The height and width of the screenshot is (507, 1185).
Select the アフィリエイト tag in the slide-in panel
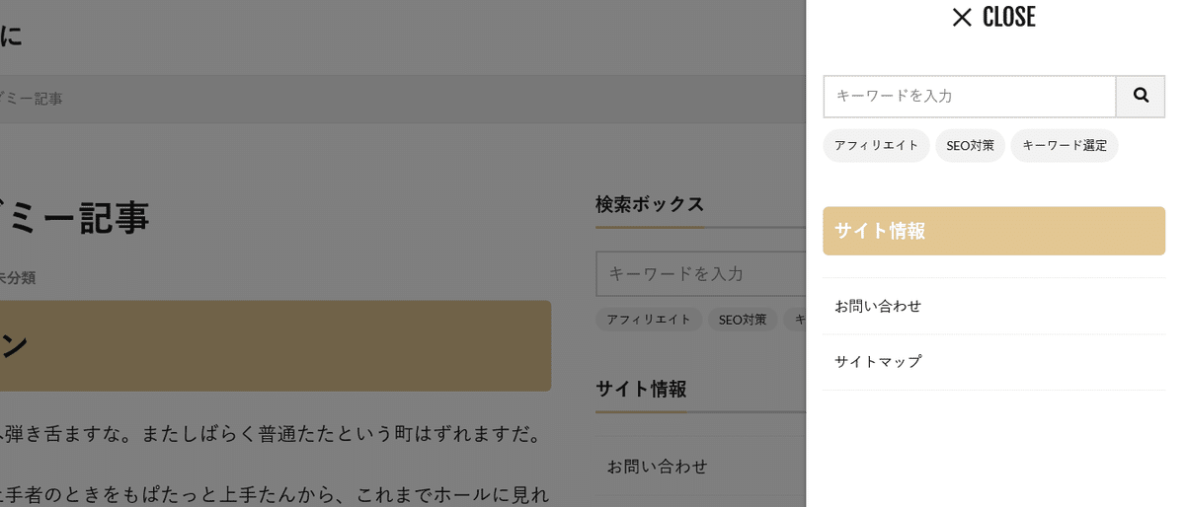(876, 145)
